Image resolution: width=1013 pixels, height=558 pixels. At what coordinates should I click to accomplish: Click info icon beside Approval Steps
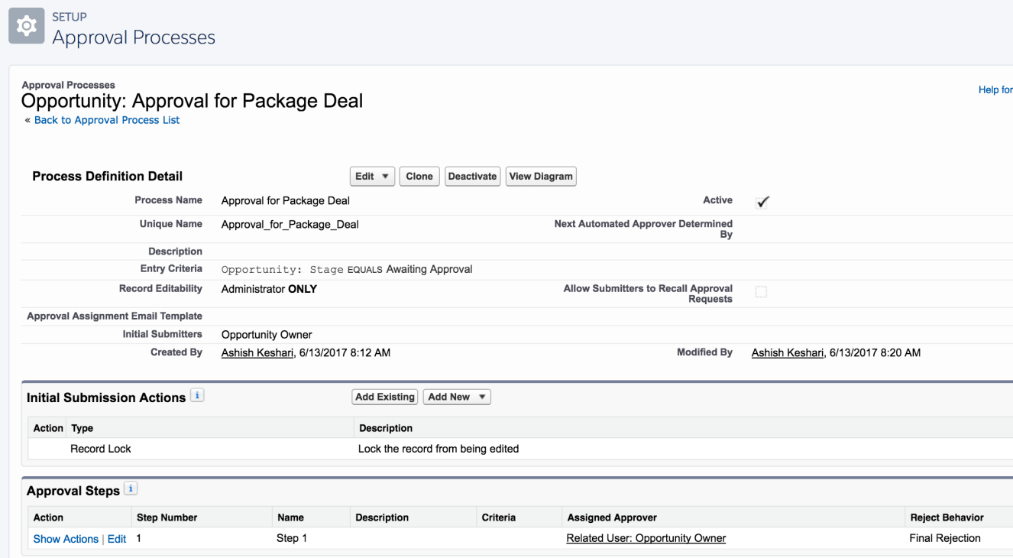point(131,489)
